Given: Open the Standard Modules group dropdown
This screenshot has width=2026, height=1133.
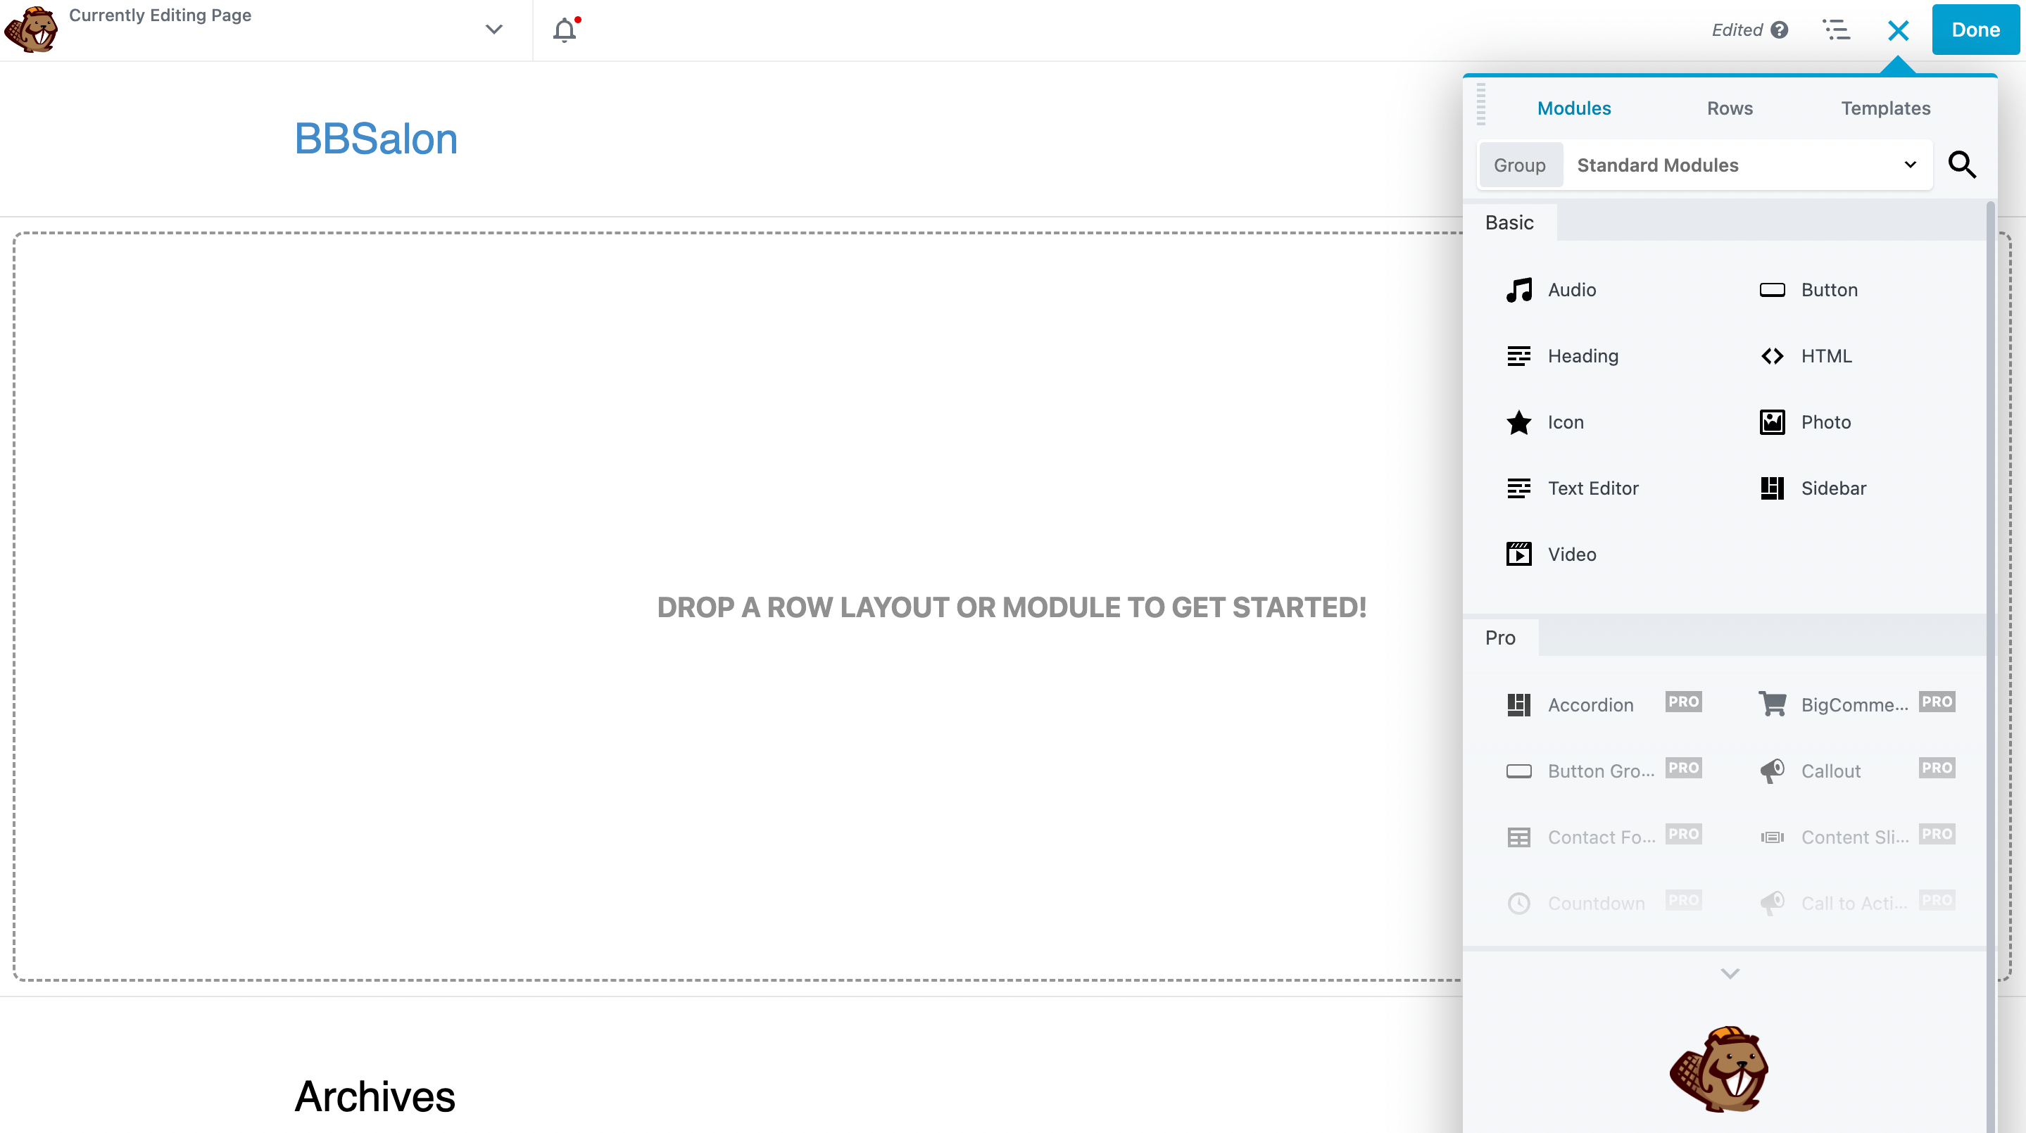Looking at the screenshot, I should 1746,165.
